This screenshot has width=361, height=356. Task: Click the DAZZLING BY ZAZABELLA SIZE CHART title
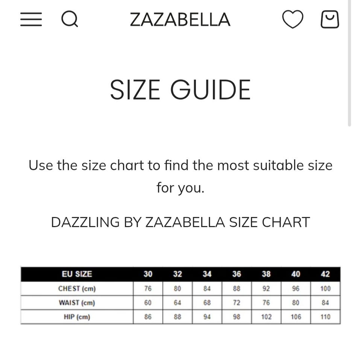[x=180, y=222]
